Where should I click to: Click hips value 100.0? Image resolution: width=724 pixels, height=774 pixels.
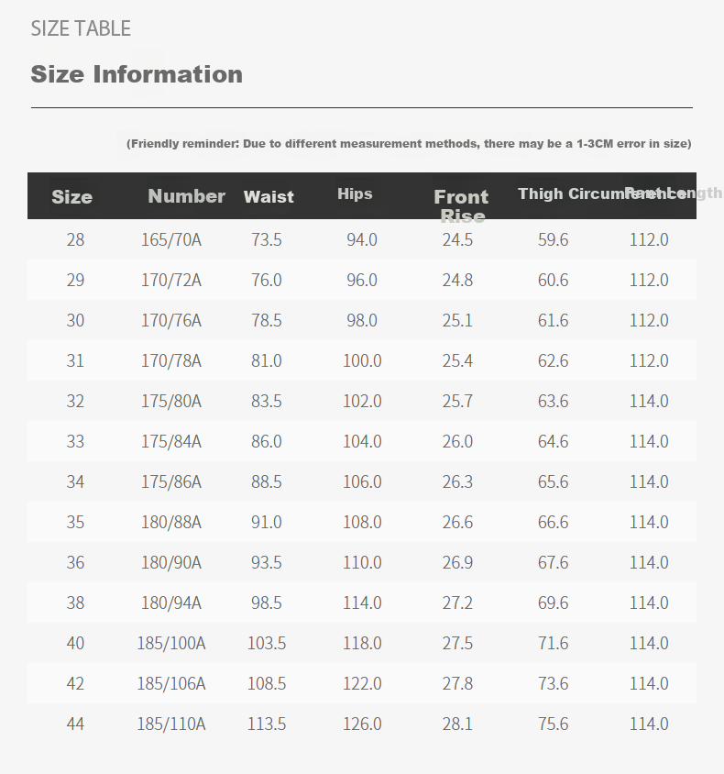pos(362,360)
